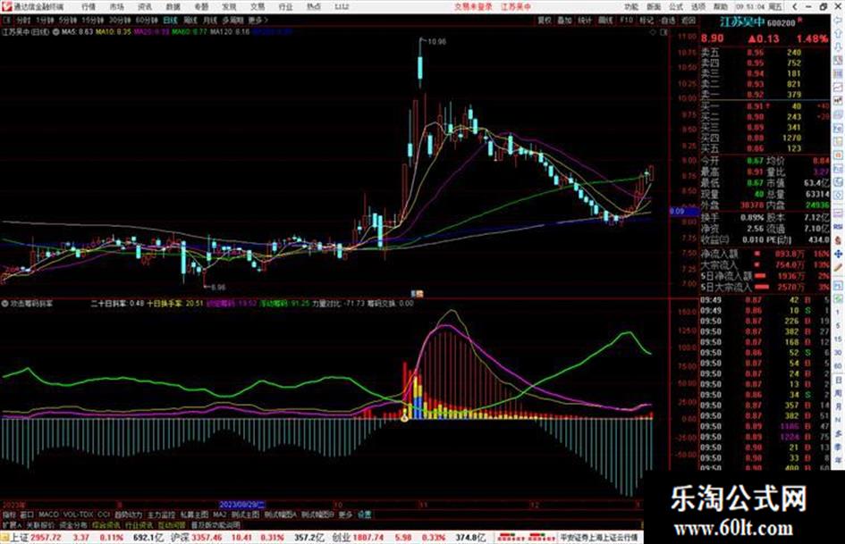The height and width of the screenshot is (544, 845).
Task: Select the 月线 monthly period tab
Action: click(209, 20)
